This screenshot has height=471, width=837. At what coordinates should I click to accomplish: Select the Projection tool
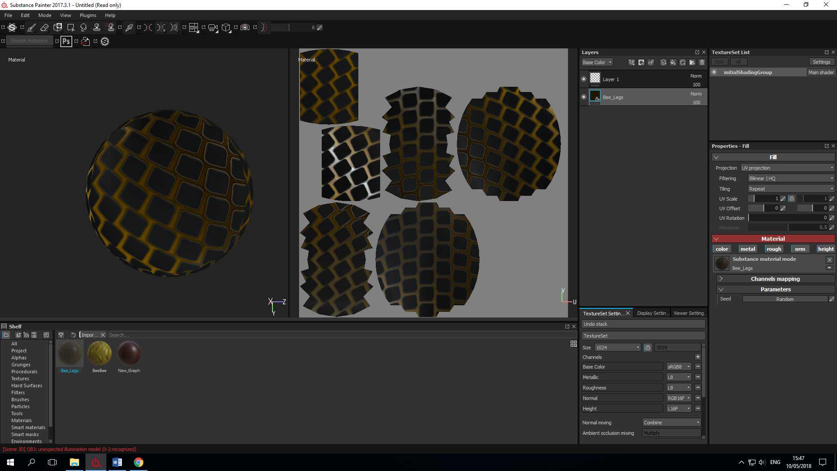58,27
